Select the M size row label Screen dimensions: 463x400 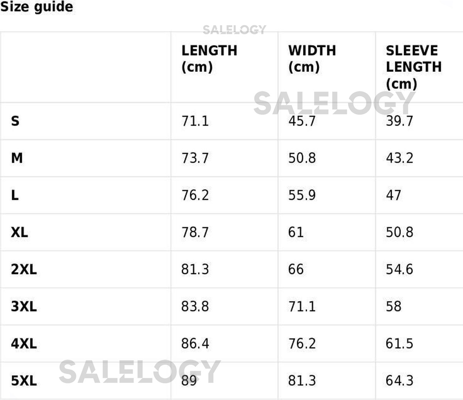point(17,158)
